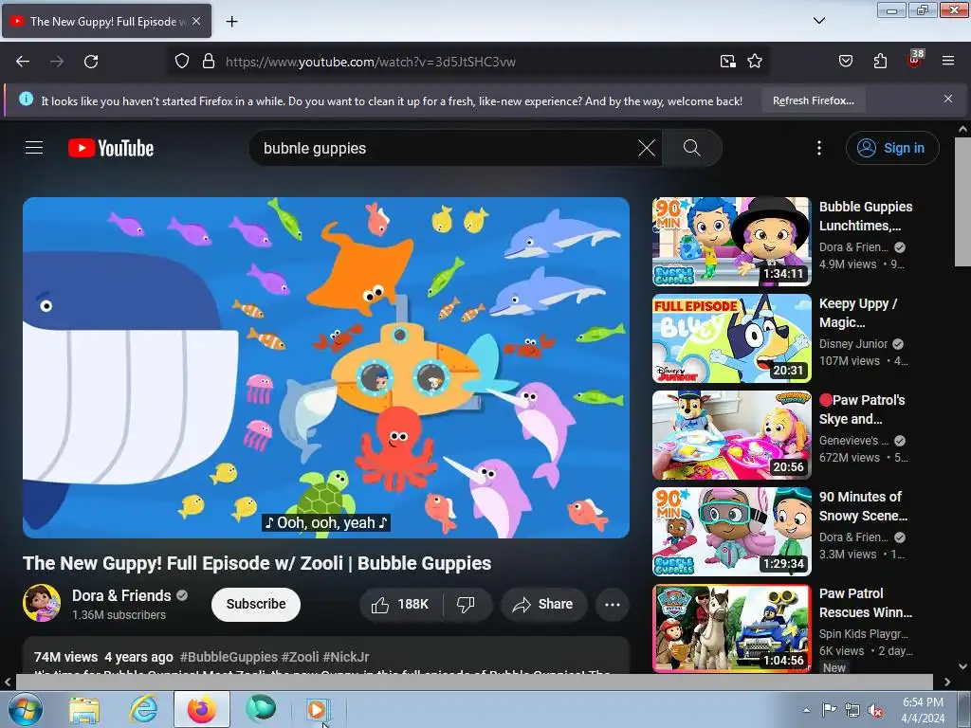The image size is (971, 728).
Task: Open Dora & Friends channel name link
Action: click(121, 595)
